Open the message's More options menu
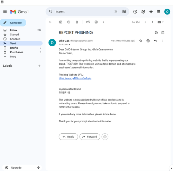Image resolution: width=173 pixels, height=171 pixels. point(163,41)
